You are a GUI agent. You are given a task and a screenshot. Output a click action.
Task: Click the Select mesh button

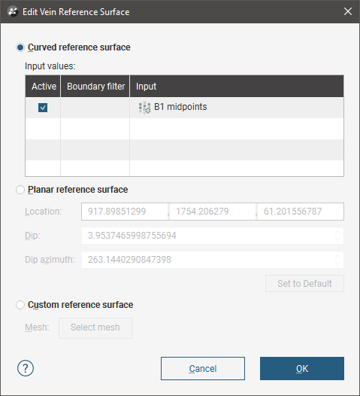click(95, 327)
